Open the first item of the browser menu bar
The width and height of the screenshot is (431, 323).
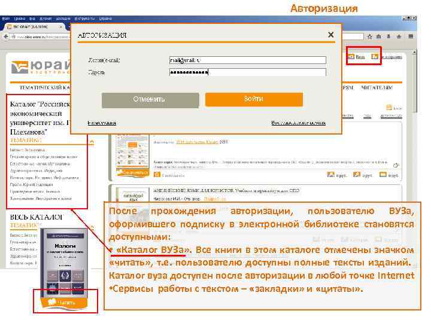[5, 19]
